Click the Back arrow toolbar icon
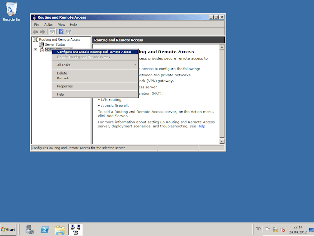The height and width of the screenshot is (236, 314). pos(35,31)
